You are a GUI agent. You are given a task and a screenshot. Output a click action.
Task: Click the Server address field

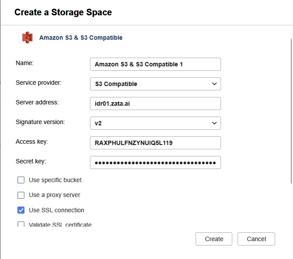tap(155, 104)
